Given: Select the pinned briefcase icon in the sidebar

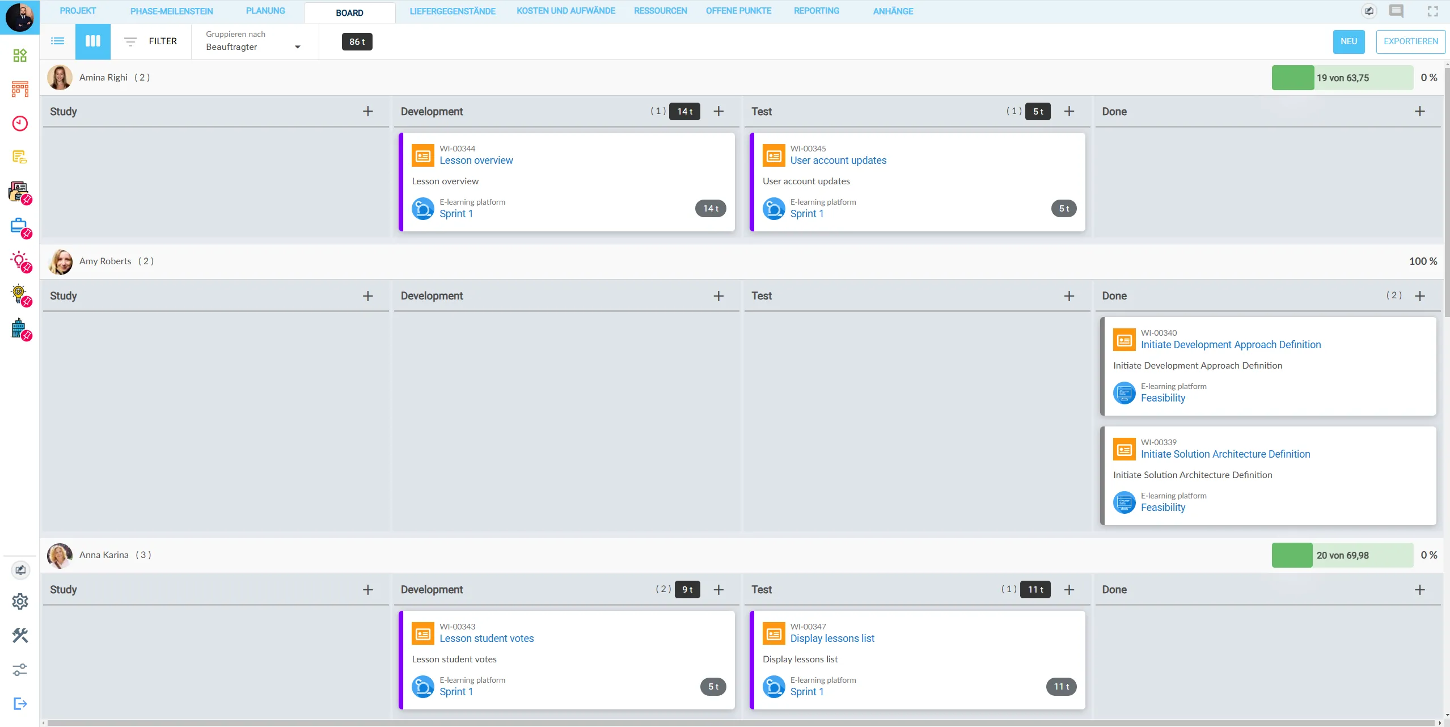Looking at the screenshot, I should (20, 226).
